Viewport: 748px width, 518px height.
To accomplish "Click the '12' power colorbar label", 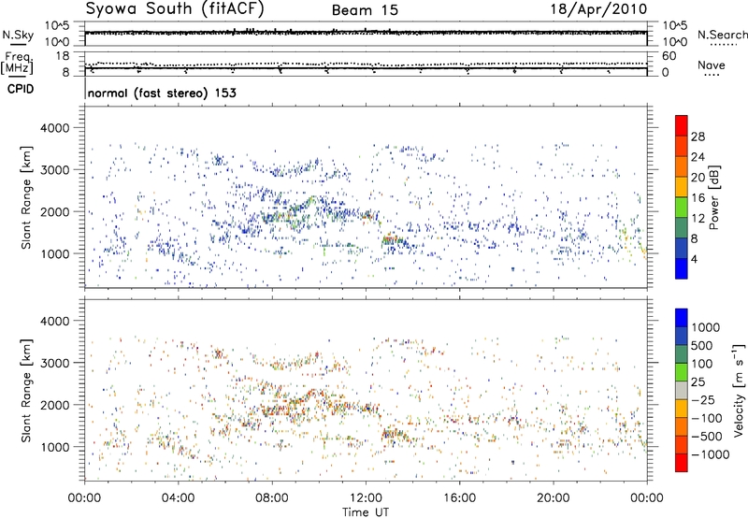I will [x=698, y=219].
